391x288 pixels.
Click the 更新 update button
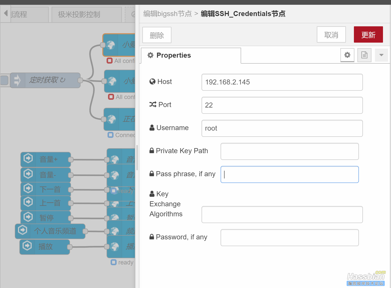[x=368, y=35]
